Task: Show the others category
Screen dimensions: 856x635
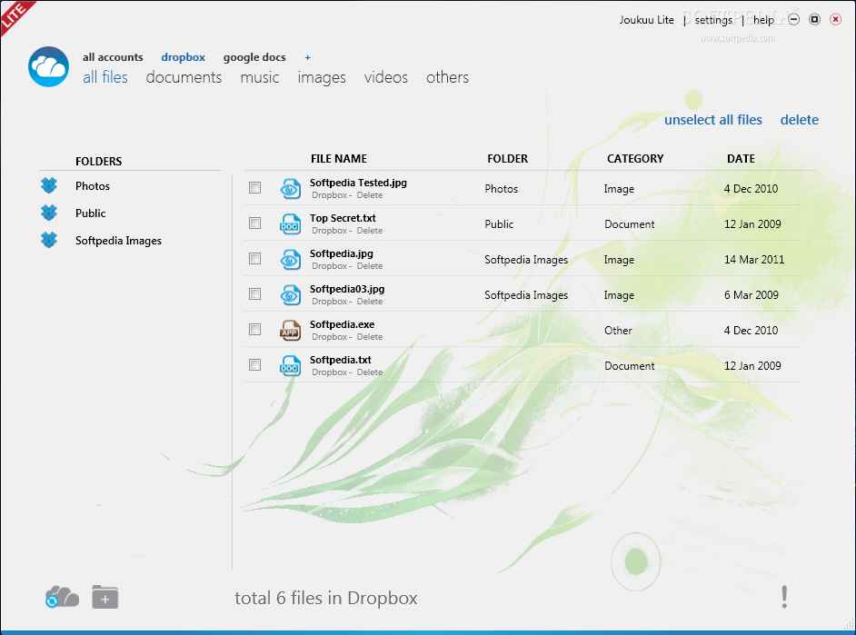Action: (448, 77)
